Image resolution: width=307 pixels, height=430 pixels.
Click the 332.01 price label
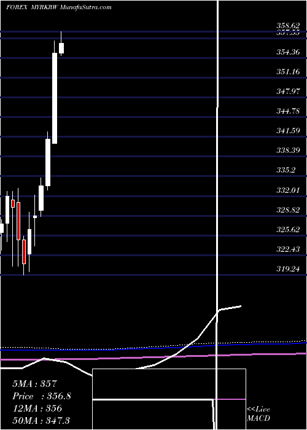point(288,190)
